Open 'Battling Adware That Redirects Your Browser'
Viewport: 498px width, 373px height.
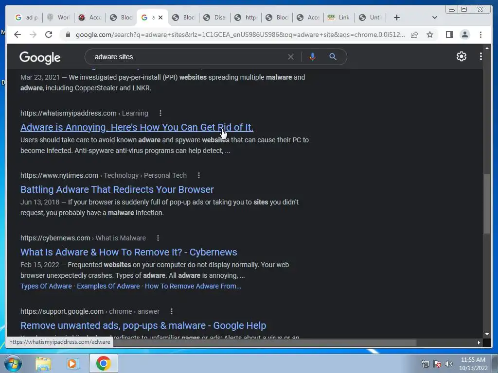pos(117,189)
